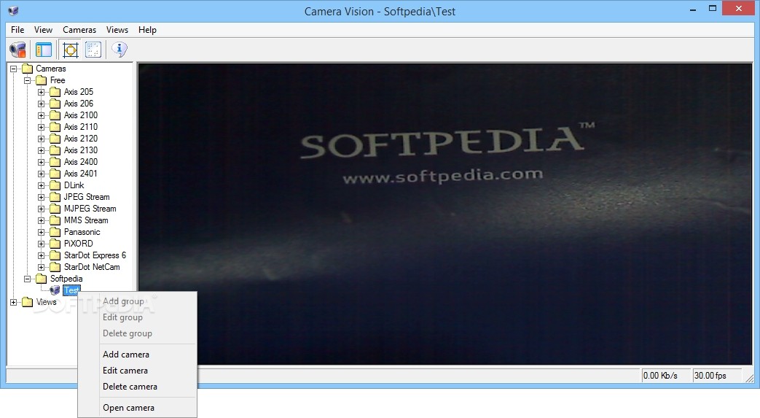
Task: Click the DLink folder icon
Action: pos(55,185)
